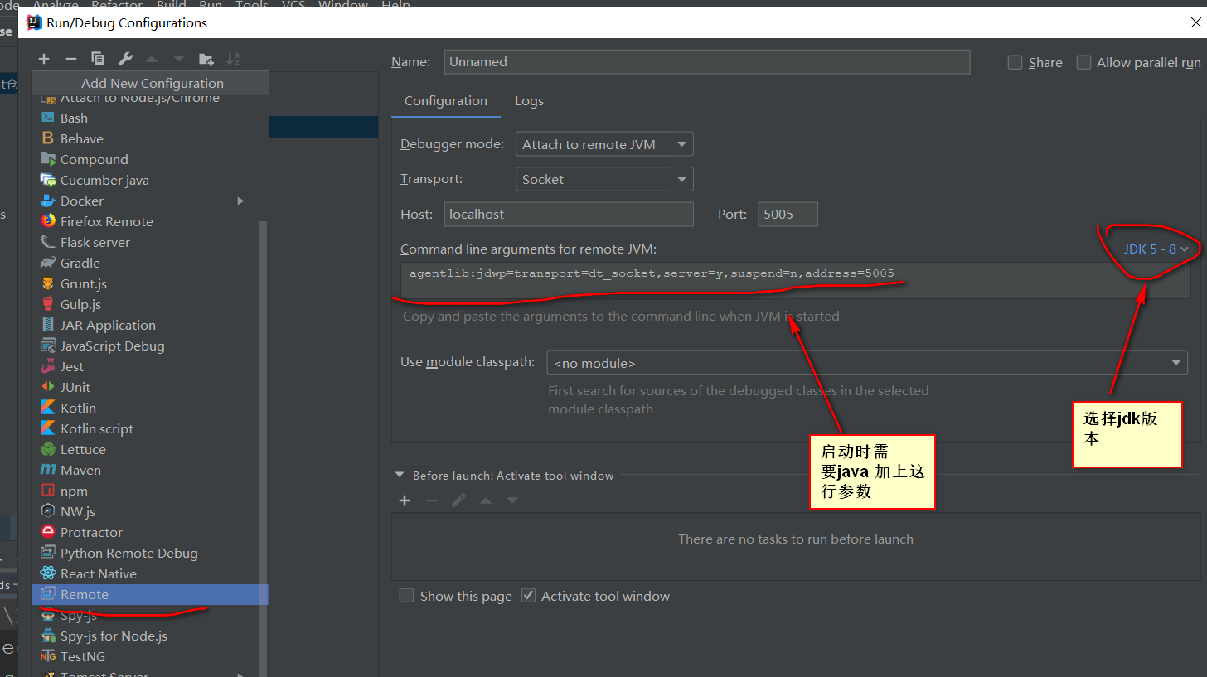Choose Compound configuration type
The width and height of the screenshot is (1207, 677).
[149, 160]
